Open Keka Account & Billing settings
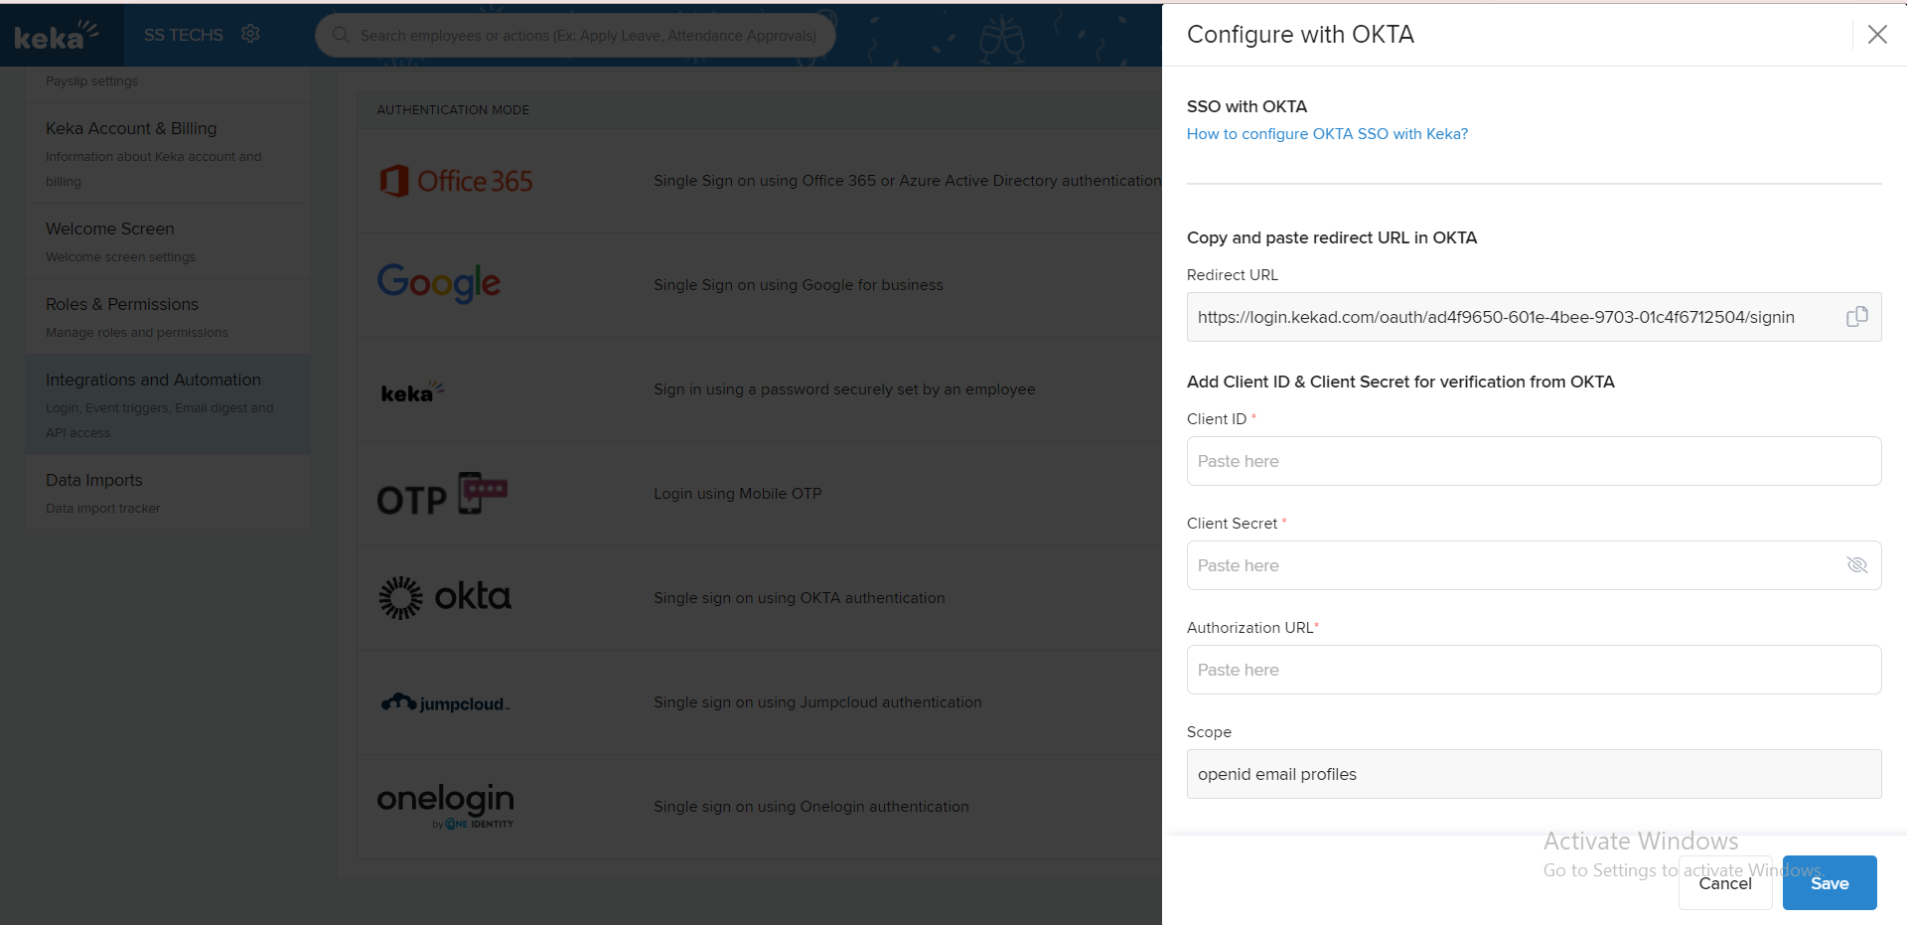The image size is (1907, 925). 168,153
